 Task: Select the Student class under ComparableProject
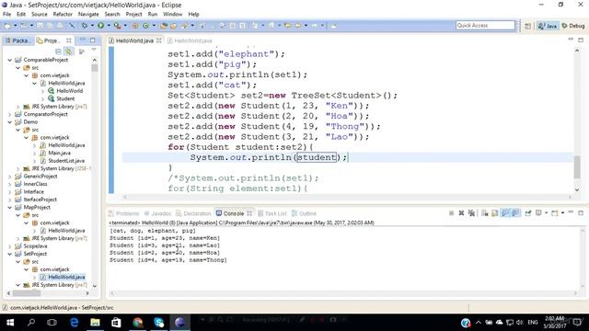point(65,98)
